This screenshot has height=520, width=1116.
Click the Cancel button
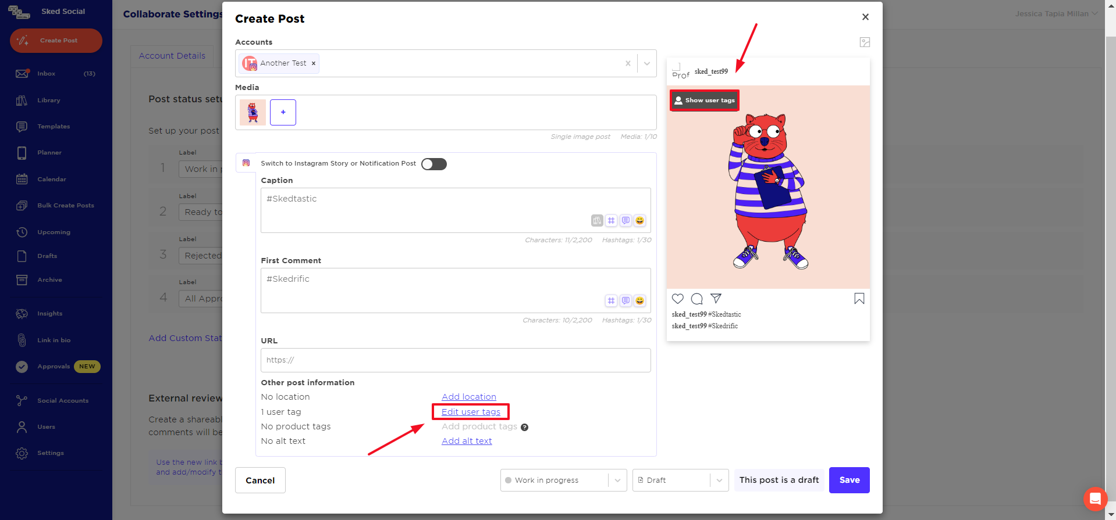(260, 480)
